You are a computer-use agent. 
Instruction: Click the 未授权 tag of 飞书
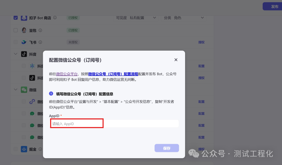73,42
